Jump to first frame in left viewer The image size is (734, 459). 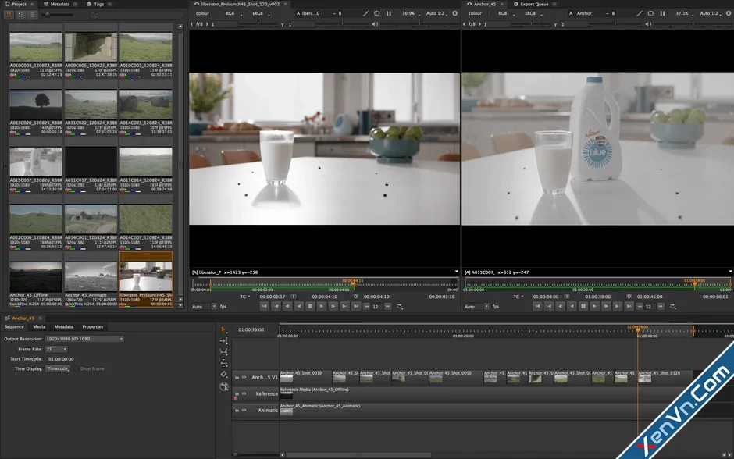click(x=265, y=307)
